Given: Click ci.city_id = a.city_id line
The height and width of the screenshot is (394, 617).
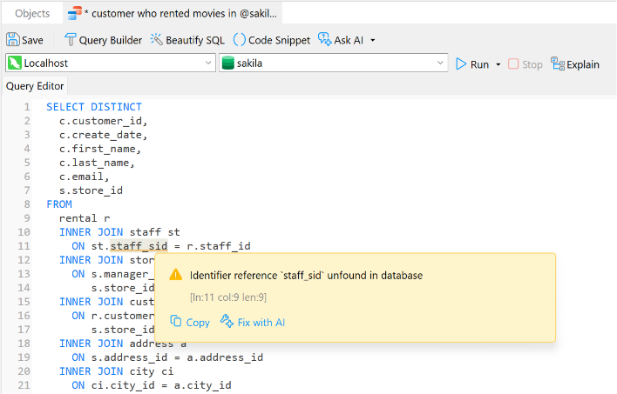Looking at the screenshot, I should tap(161, 385).
